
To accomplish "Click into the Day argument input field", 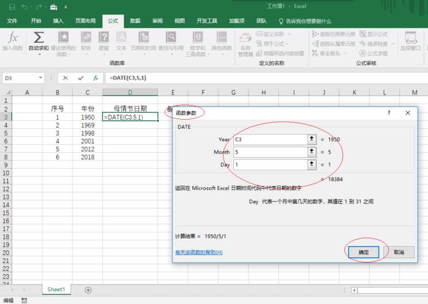I will [x=269, y=164].
